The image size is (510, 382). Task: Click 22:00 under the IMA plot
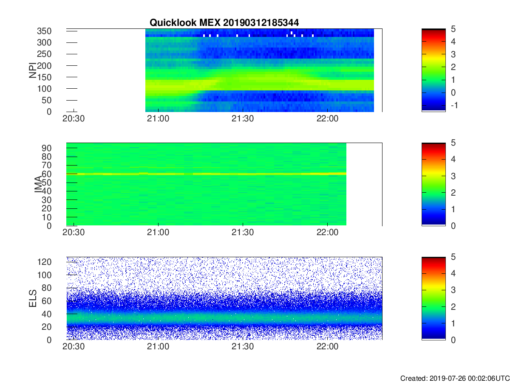pyautogui.click(x=327, y=233)
